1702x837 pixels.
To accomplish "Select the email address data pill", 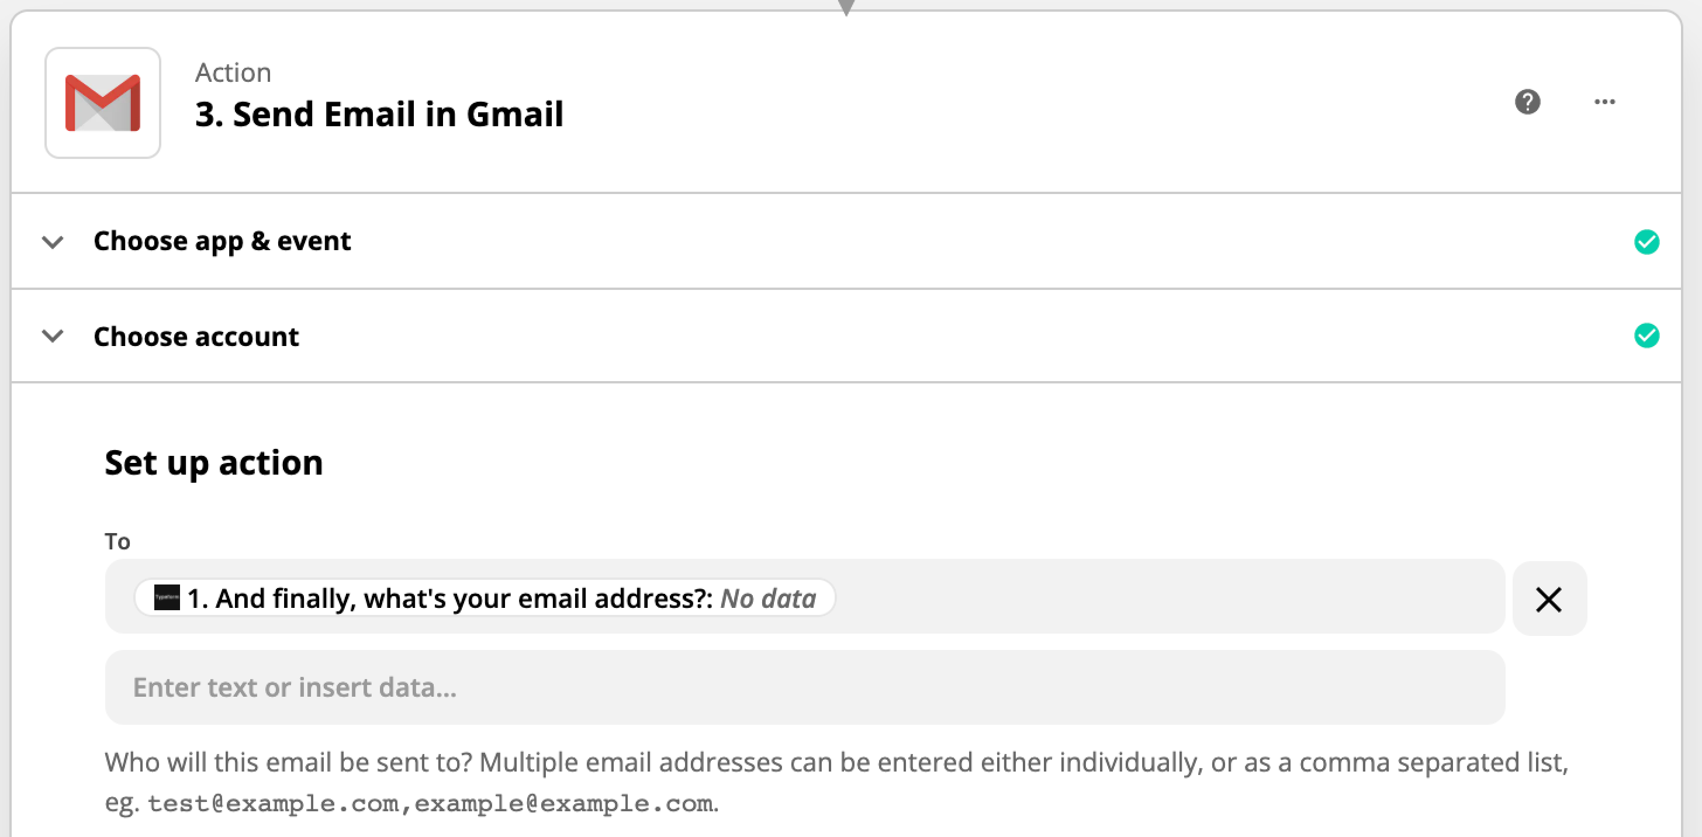I will tap(485, 598).
